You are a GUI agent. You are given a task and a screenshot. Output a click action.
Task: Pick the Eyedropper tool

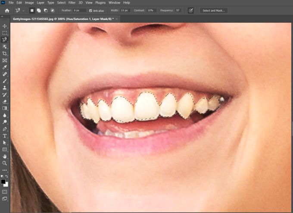[x=5, y=67]
